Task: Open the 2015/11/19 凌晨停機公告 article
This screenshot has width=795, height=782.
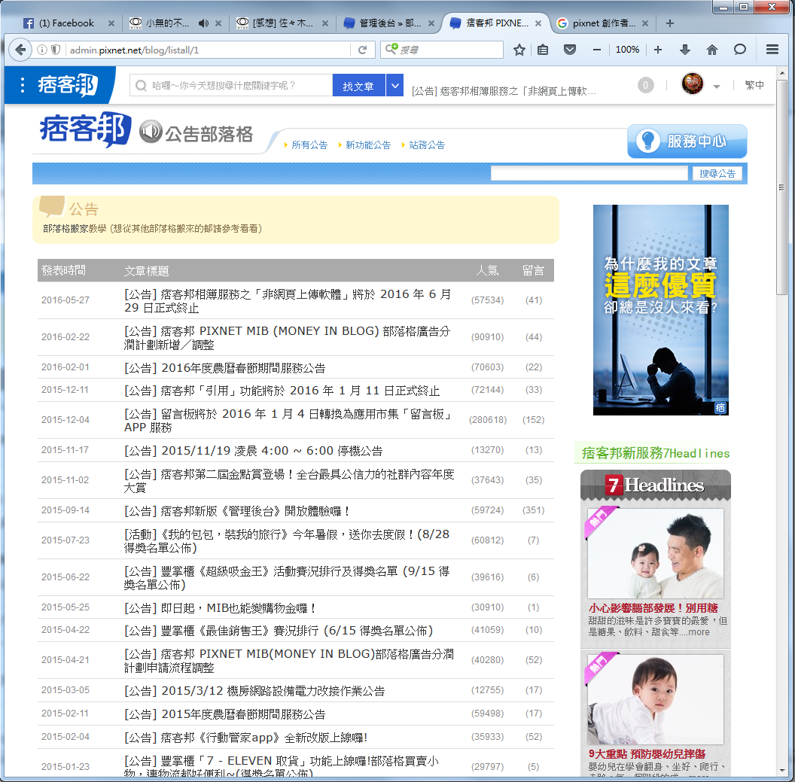Action: point(254,451)
